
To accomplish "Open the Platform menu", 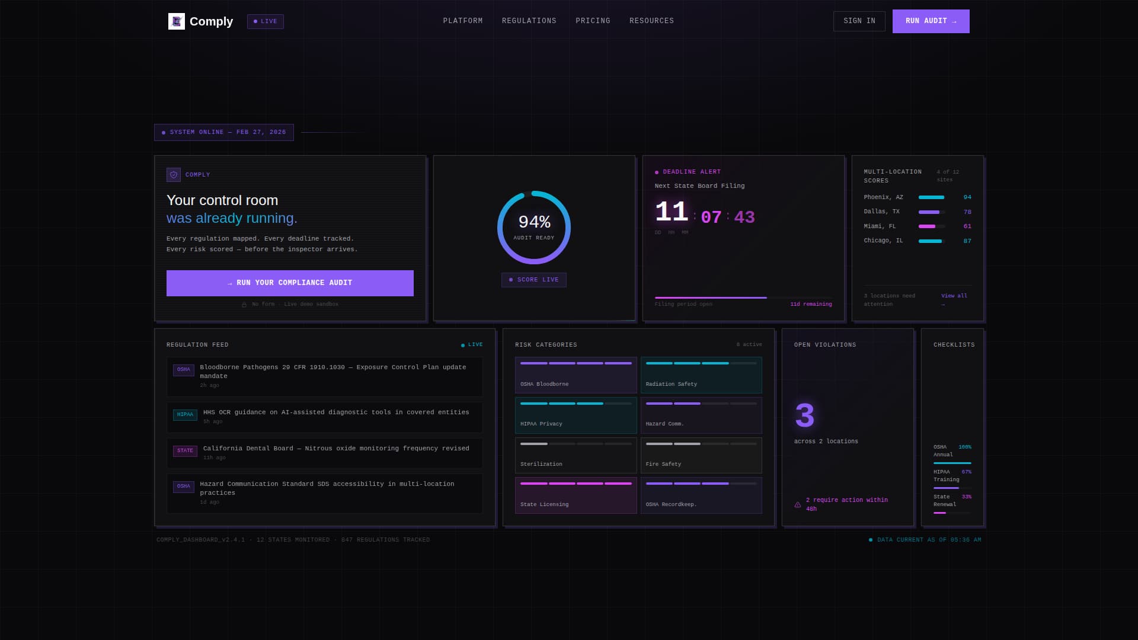I will pos(463,21).
